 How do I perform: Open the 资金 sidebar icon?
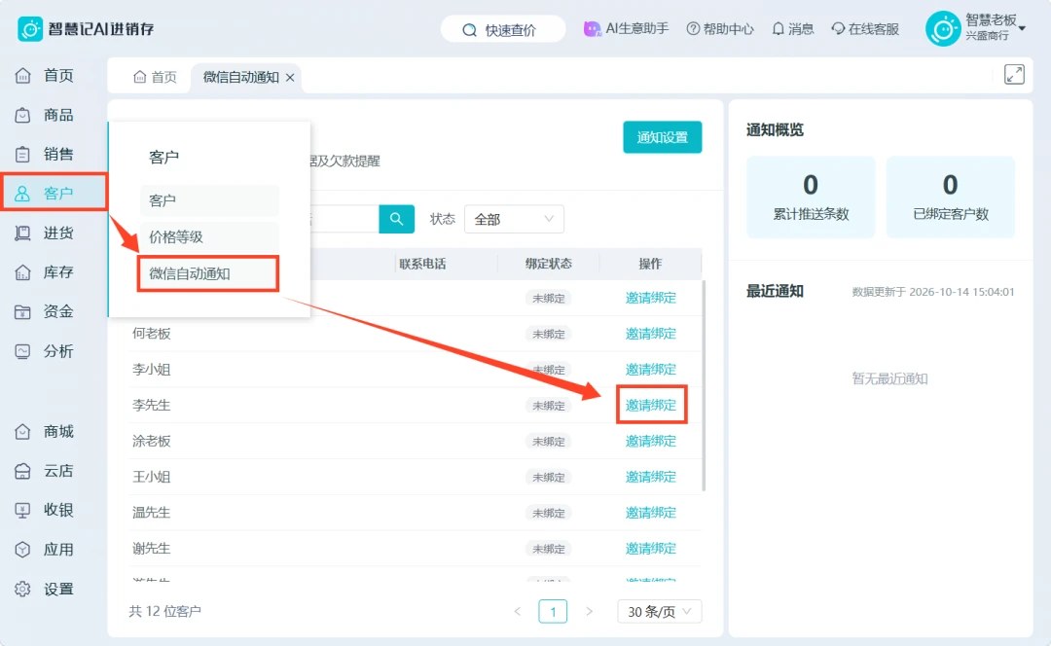pos(22,311)
